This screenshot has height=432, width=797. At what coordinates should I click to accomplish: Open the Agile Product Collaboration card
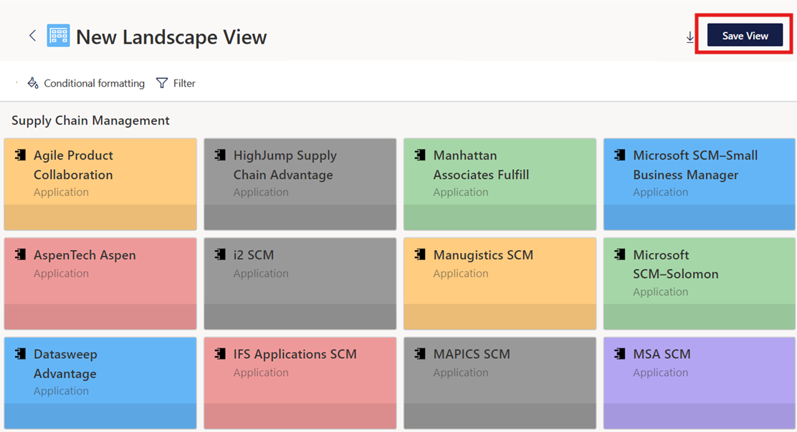point(100,184)
